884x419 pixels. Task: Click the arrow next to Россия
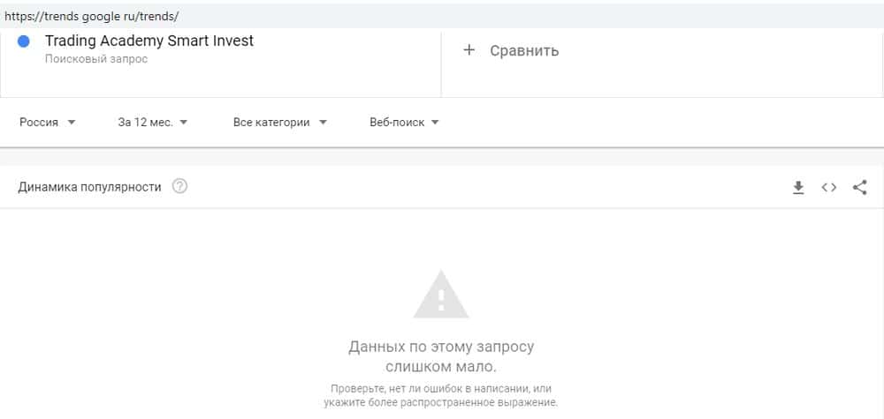pyautogui.click(x=72, y=123)
